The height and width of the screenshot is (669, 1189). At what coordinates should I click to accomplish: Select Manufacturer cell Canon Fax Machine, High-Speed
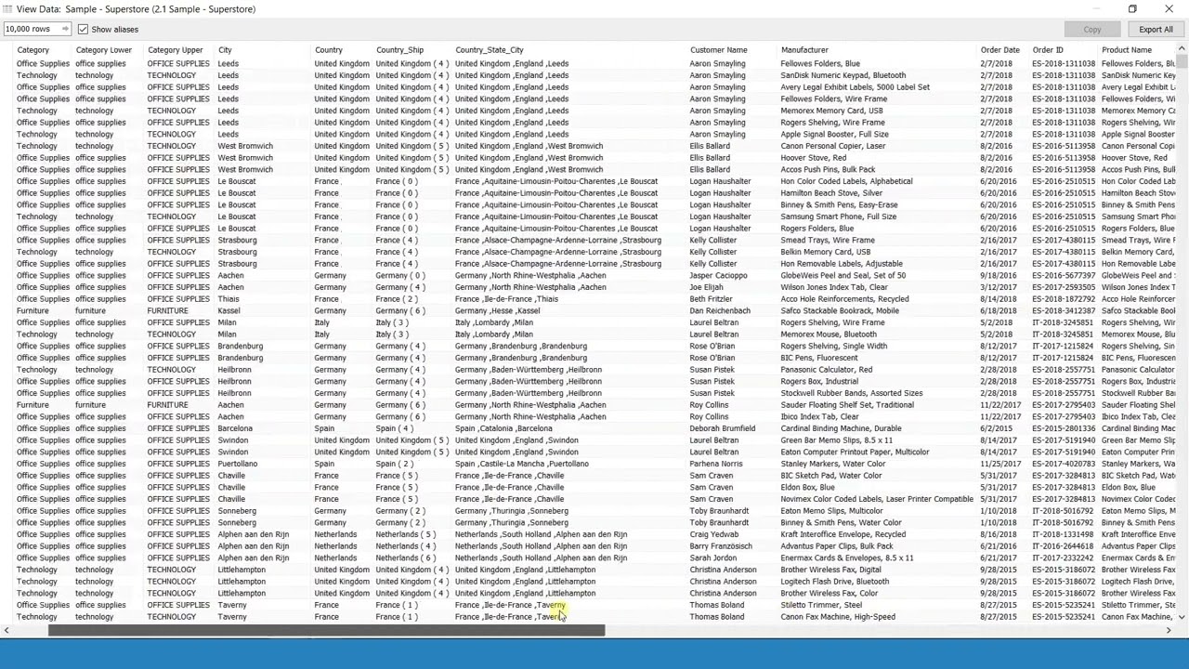click(x=838, y=617)
